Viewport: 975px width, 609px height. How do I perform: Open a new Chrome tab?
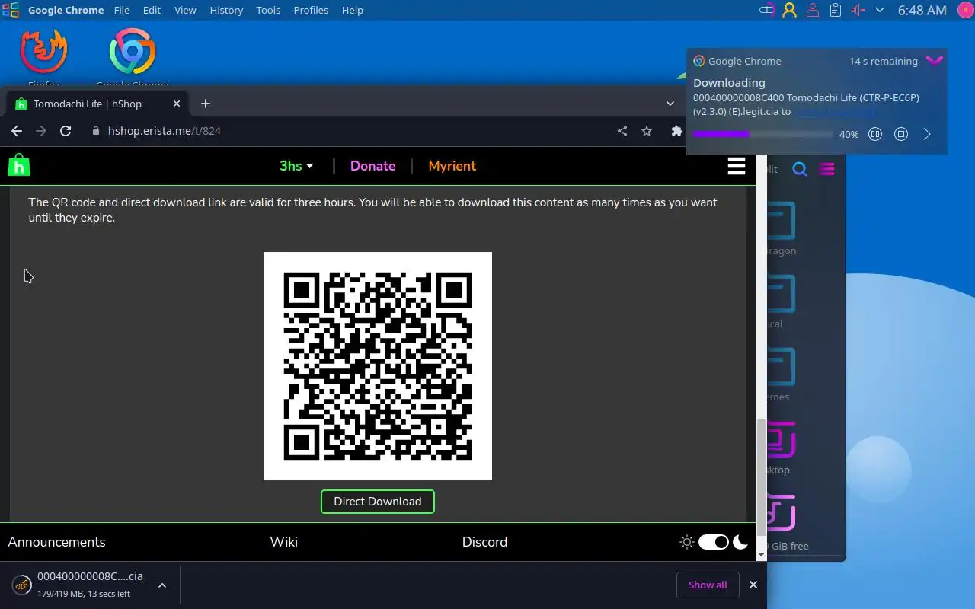point(206,104)
